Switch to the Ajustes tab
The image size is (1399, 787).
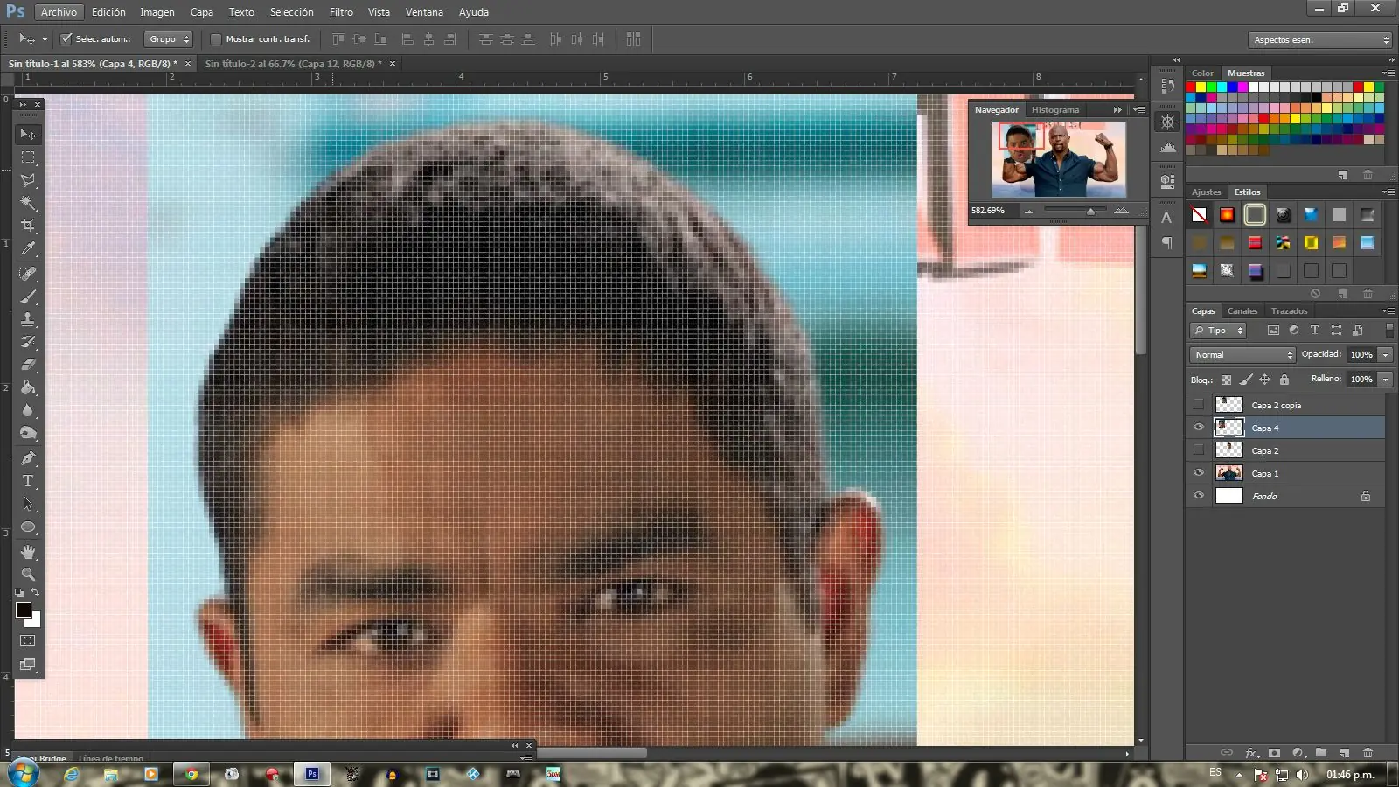tap(1206, 192)
